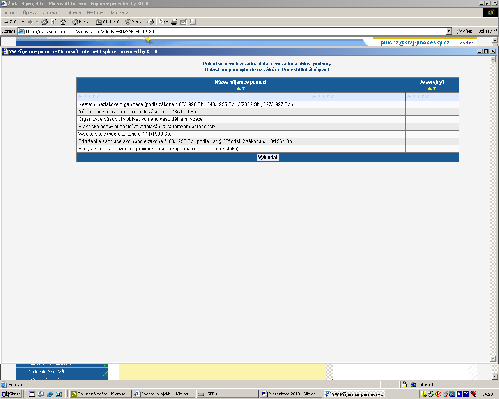499x399 pixels.
Task: Select row Vysoké školy
Action: pyautogui.click(x=268, y=134)
